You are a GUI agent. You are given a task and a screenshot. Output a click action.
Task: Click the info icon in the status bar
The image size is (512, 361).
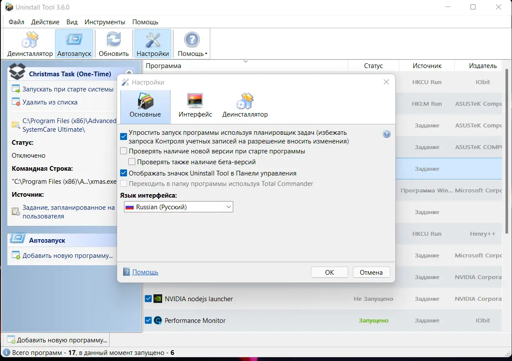pyautogui.click(x=6, y=352)
